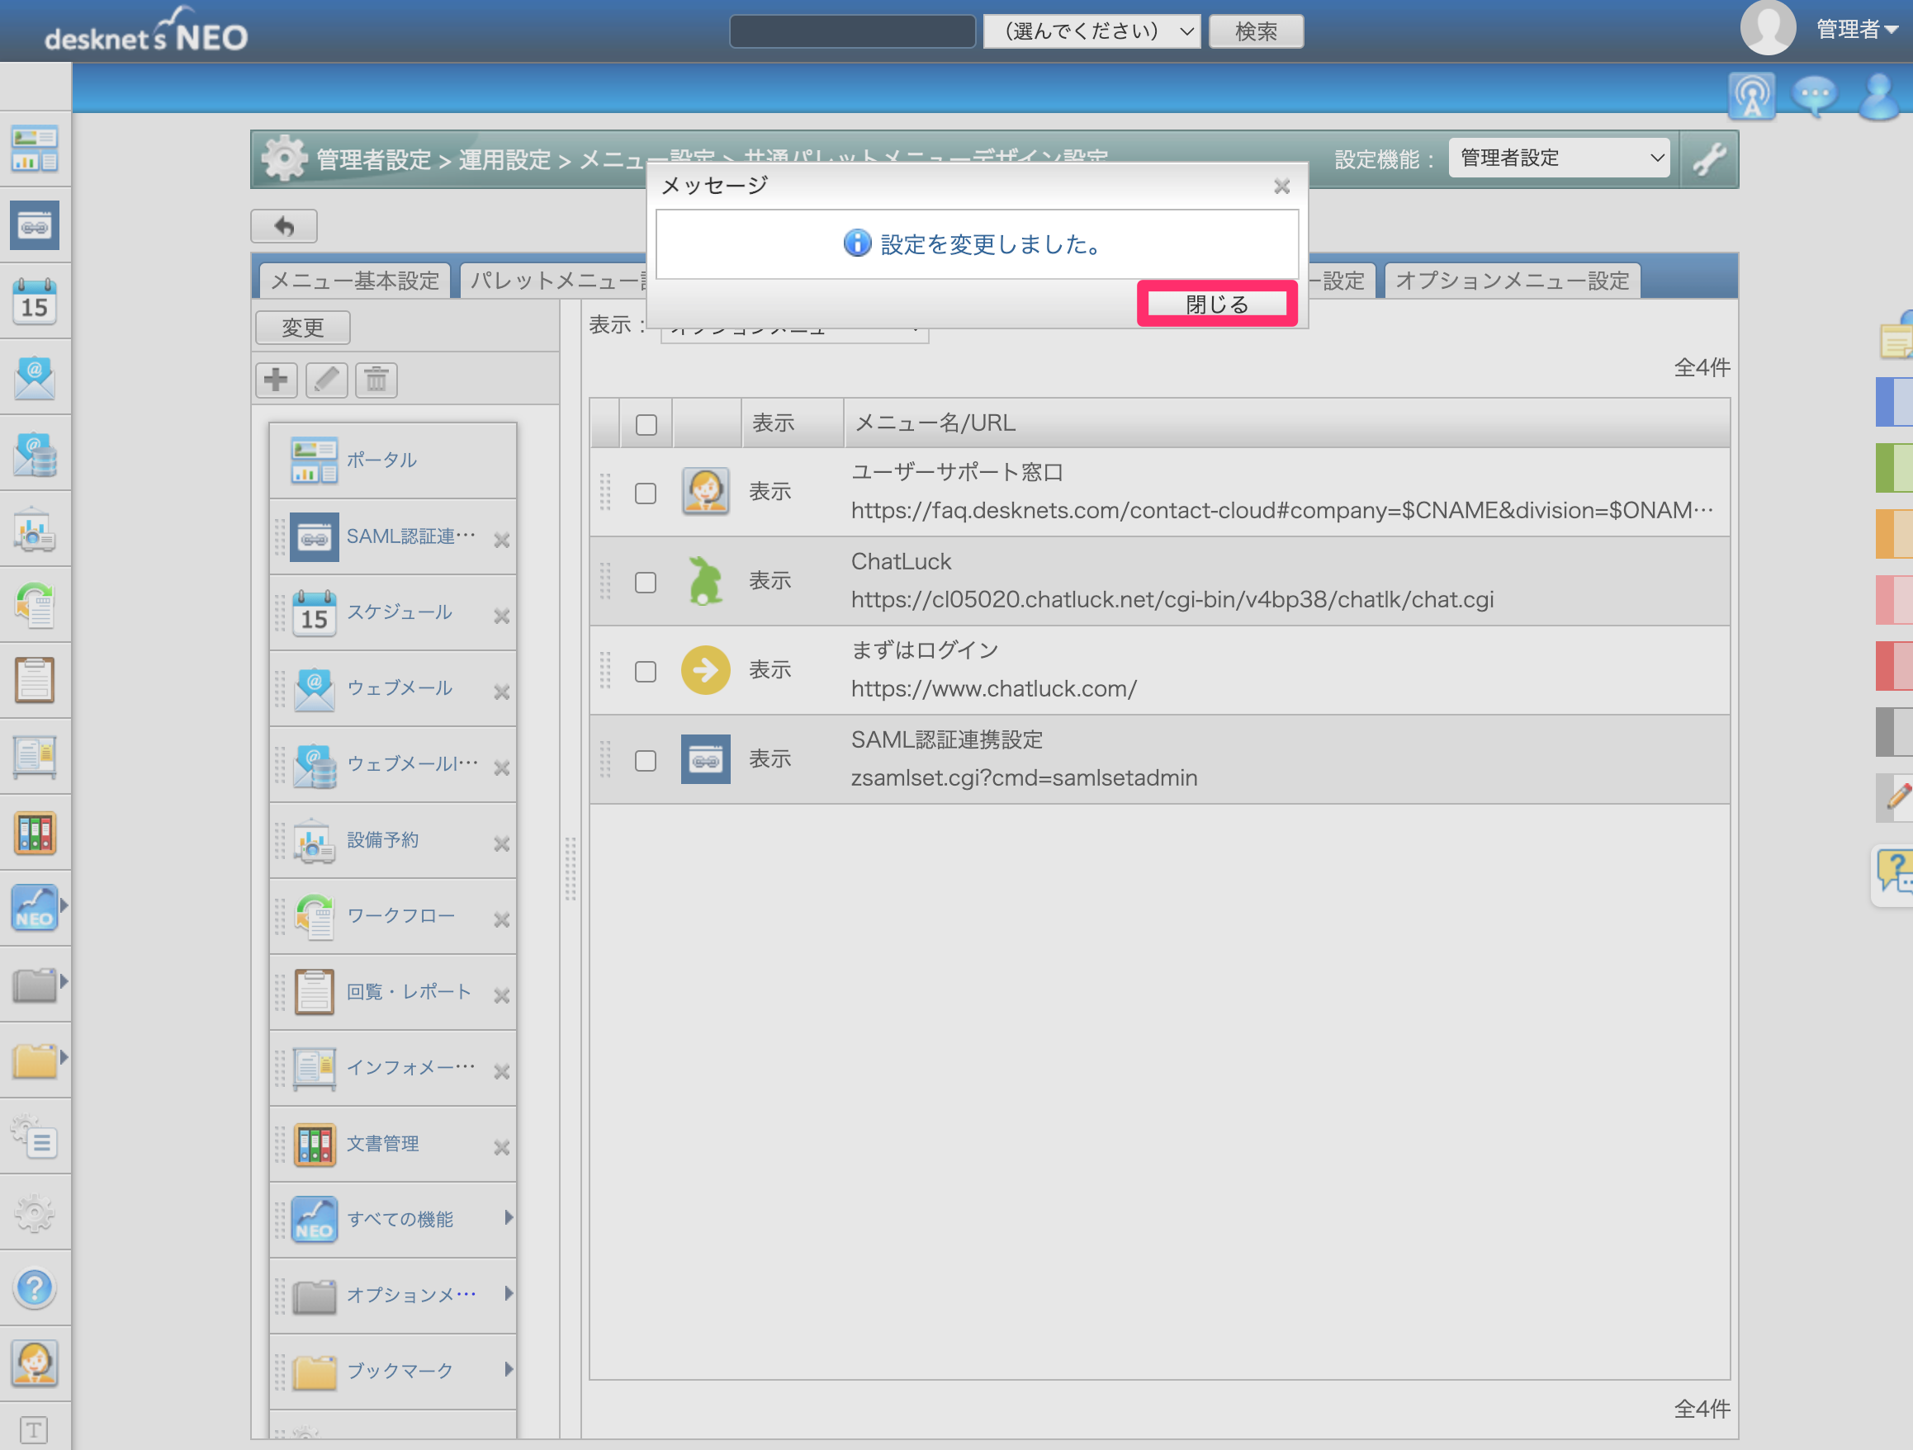The width and height of the screenshot is (1913, 1450).
Task: Click the back arrow button
Action: (284, 226)
